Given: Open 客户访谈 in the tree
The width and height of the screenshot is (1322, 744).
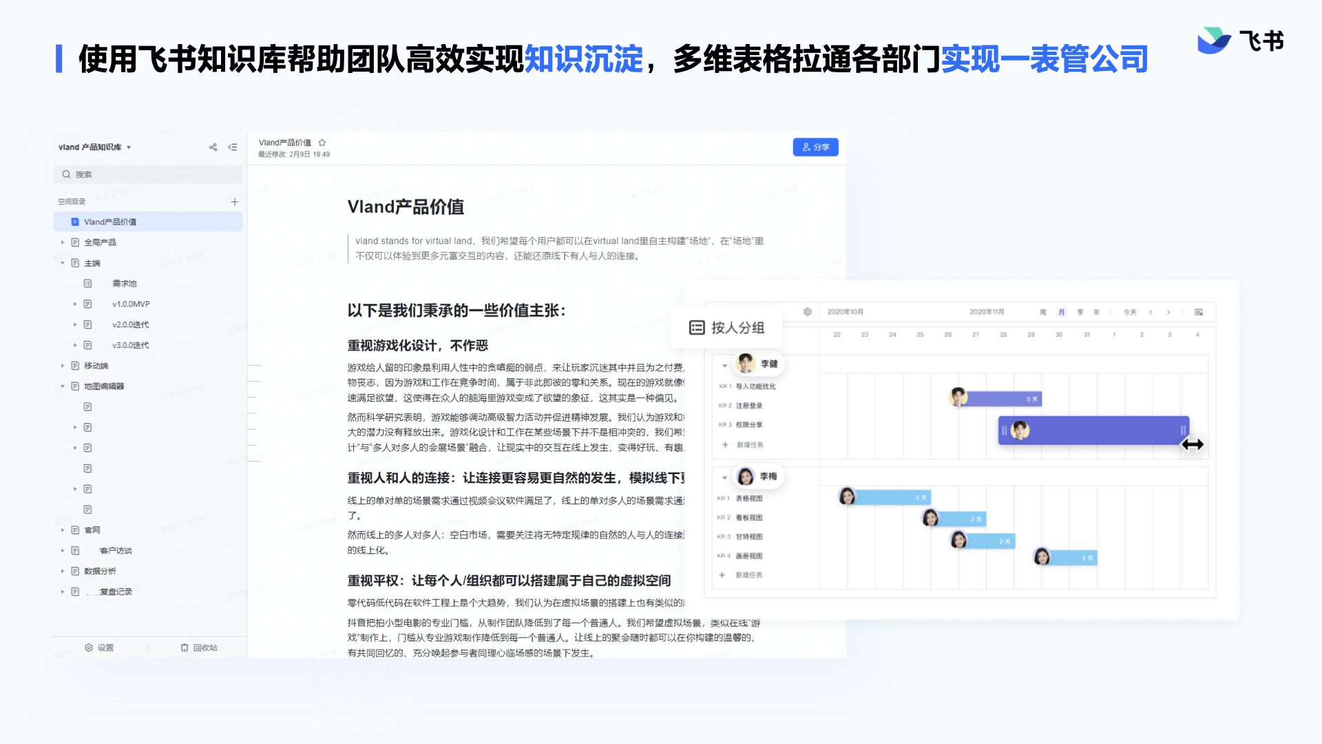Looking at the screenshot, I should pos(115,550).
